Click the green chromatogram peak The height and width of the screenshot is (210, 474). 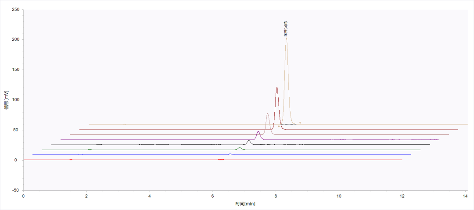coord(240,148)
